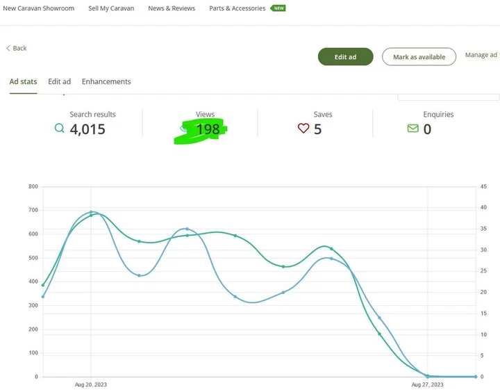Click the green NEW badge
Screen dimensions: 500x390
(278, 8)
